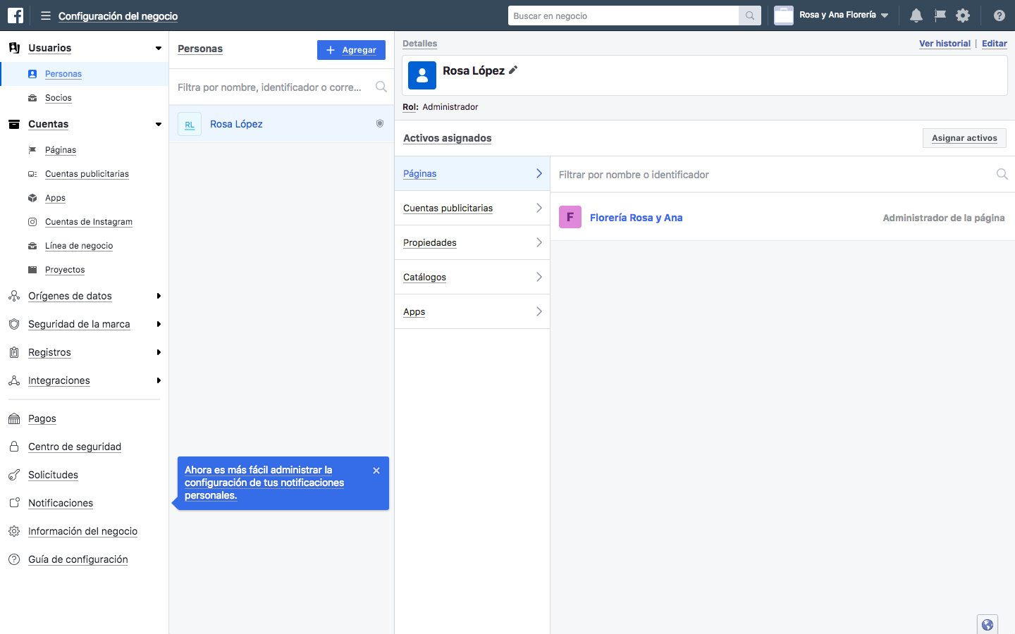Click the chevron on Cuentas publicitarias asset row

pos(539,208)
